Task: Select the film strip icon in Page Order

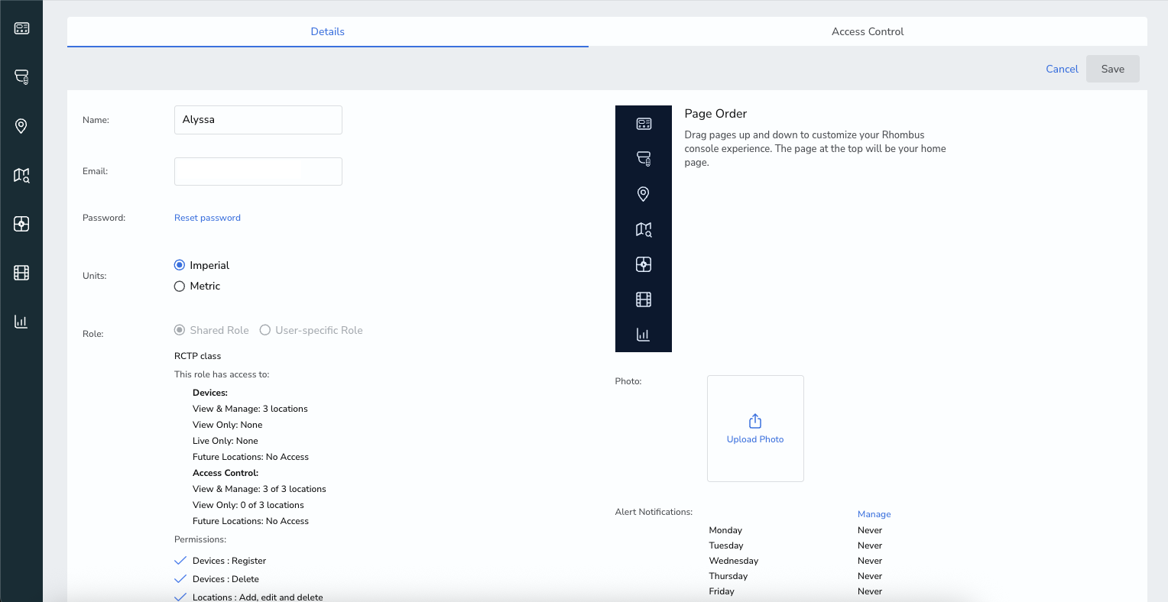Action: [x=644, y=299]
